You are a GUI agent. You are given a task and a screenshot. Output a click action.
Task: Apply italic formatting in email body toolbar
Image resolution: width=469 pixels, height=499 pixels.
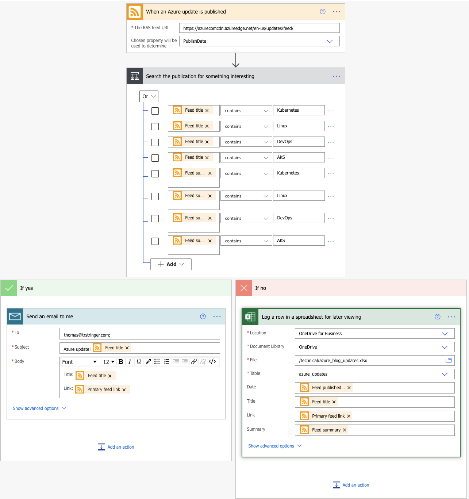pyautogui.click(x=130, y=361)
